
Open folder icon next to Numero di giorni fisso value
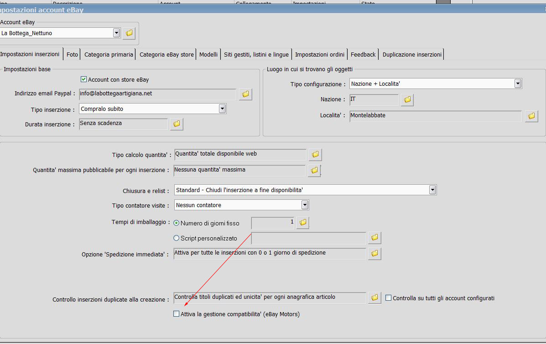[302, 223]
